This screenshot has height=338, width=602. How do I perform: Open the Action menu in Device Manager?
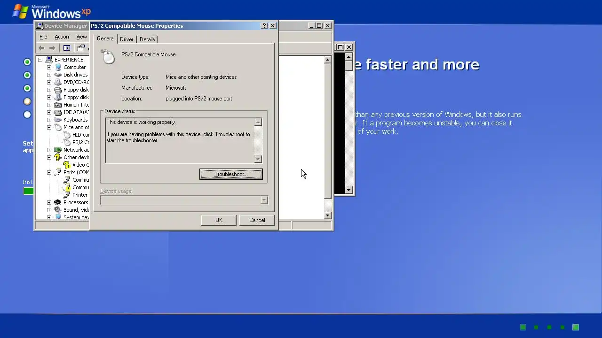point(62,37)
